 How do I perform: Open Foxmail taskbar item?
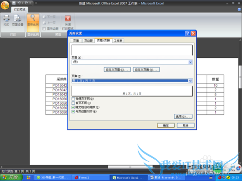pos(91,178)
